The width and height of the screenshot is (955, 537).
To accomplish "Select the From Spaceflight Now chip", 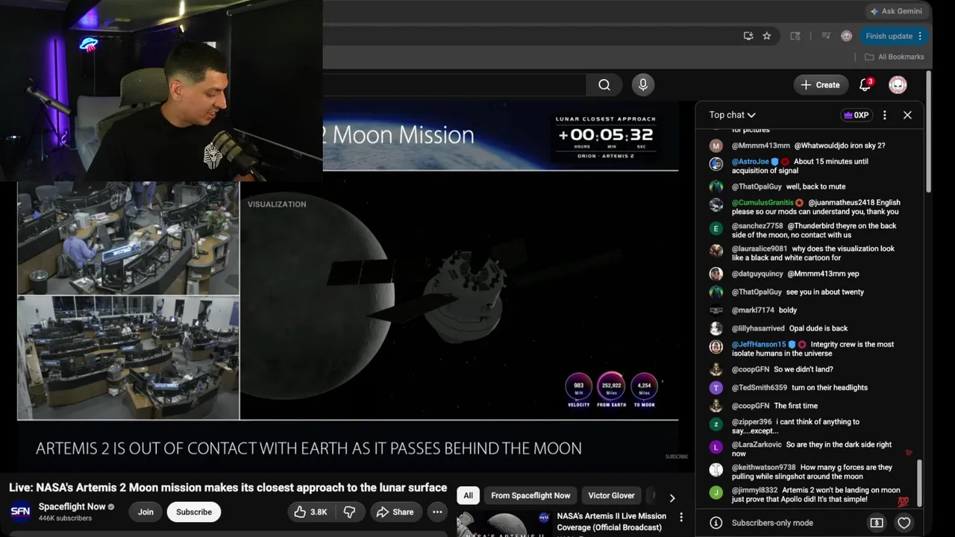I will click(530, 495).
